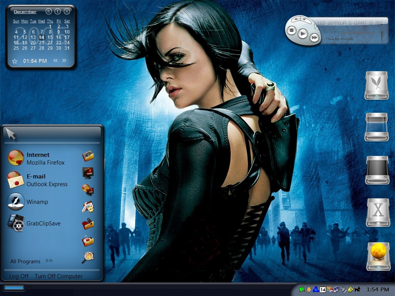Click the 't' button on the calendar widget
This screenshot has width=395, height=296.
[58, 11]
